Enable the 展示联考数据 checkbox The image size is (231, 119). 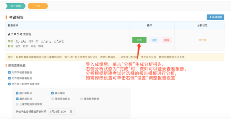pyautogui.click(x=82, y=99)
